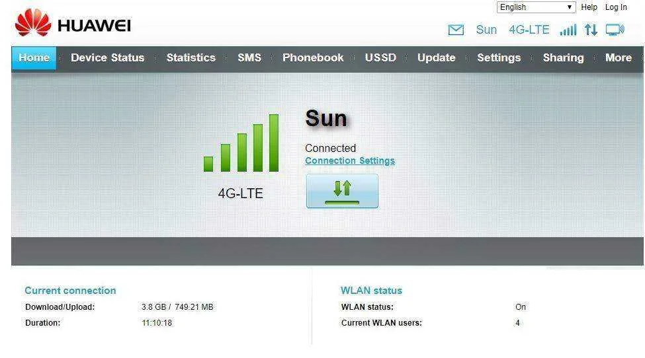Click the WLAN status On value

pos(521,306)
